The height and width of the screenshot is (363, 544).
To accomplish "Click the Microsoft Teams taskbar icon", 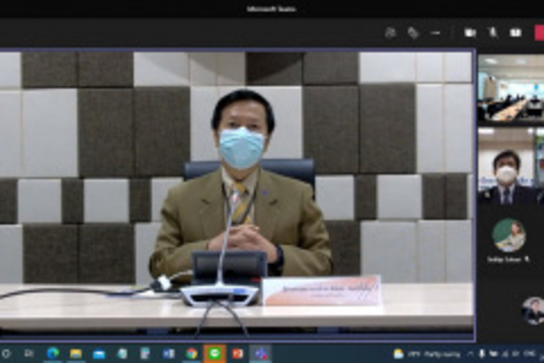I will point(261,354).
